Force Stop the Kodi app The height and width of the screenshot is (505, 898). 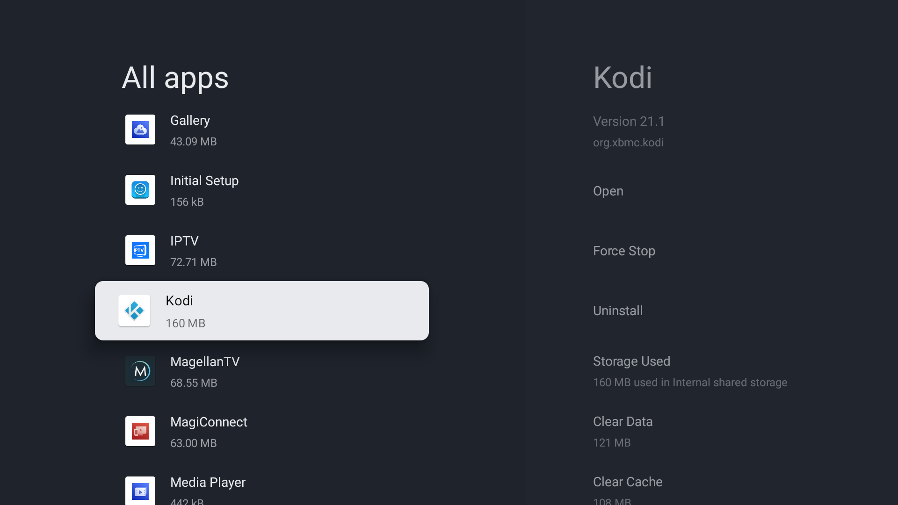[x=624, y=251]
